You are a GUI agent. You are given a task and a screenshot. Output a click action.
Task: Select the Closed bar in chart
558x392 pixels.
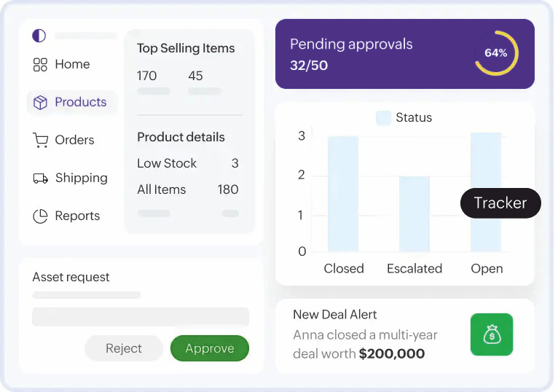(x=343, y=194)
